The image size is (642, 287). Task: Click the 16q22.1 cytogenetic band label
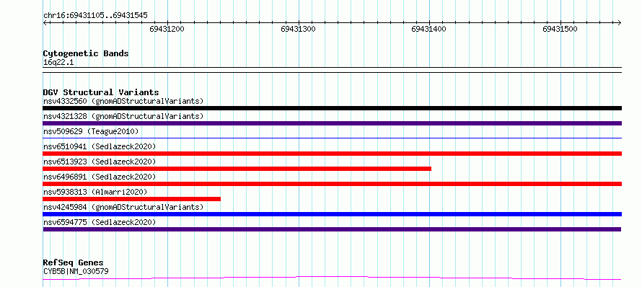[58, 63]
